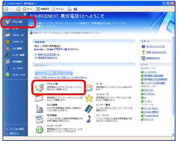Click the first link under 機種情報
The image size is (178, 141).
click(x=48, y=55)
